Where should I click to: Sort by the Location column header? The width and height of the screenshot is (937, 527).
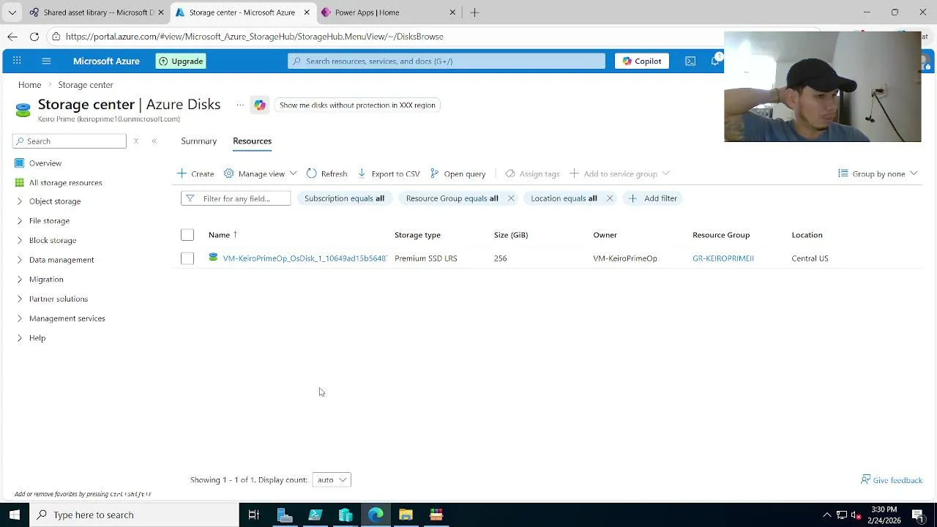point(807,235)
